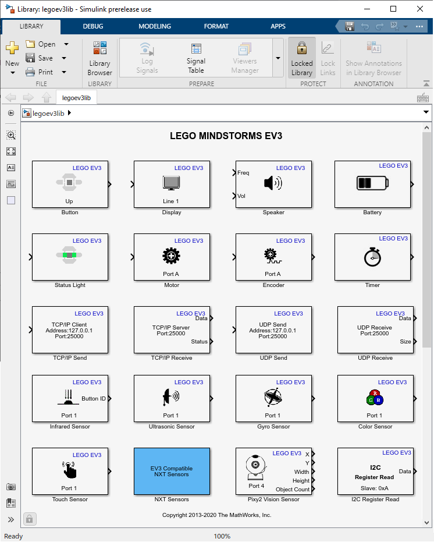Click the Zoom tool in left palette

(x=11, y=135)
